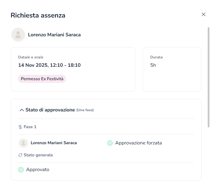Click the Approvazione forzata status text
This screenshot has height=182, width=211.
[x=138, y=143]
